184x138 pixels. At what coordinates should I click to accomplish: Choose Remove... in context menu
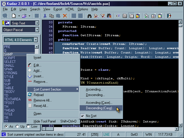pyautogui.click(x=53, y=82)
